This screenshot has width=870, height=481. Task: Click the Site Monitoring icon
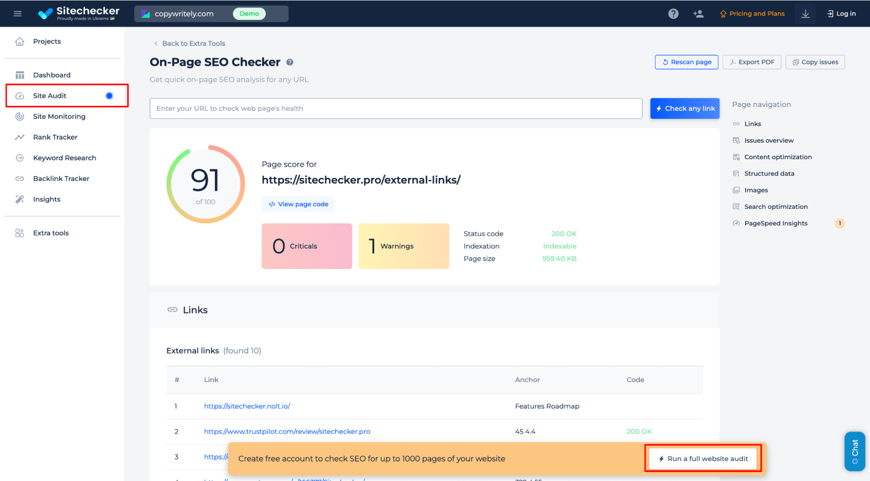tap(20, 117)
